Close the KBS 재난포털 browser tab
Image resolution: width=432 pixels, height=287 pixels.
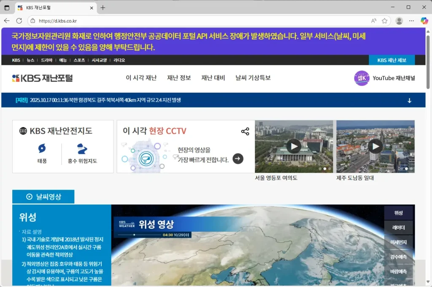click(92, 8)
